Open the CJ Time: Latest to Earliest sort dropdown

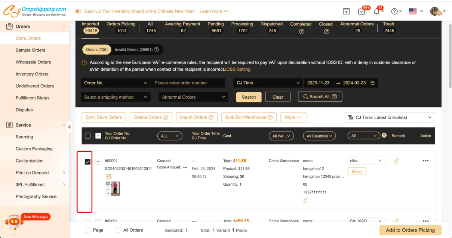[389, 117]
